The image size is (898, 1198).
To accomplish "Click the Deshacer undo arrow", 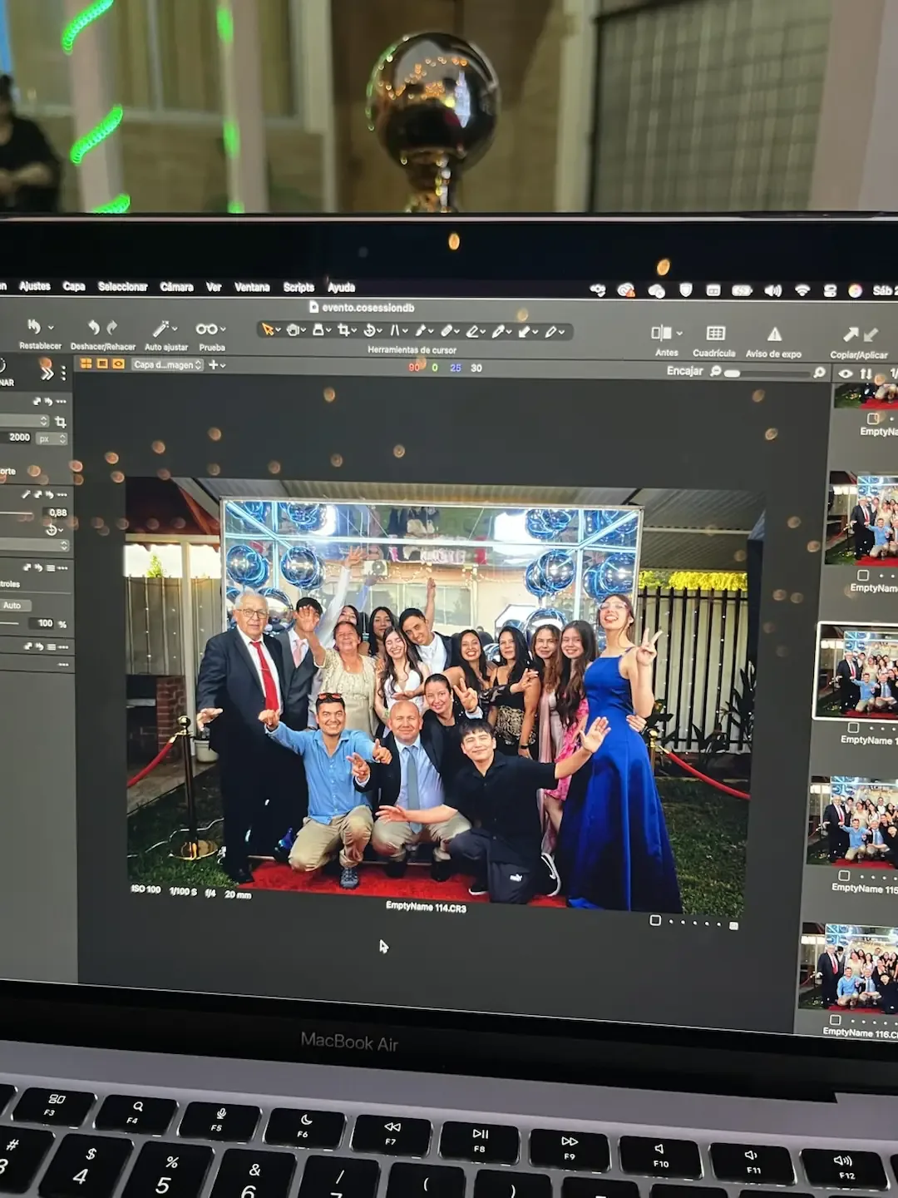I will click(94, 327).
